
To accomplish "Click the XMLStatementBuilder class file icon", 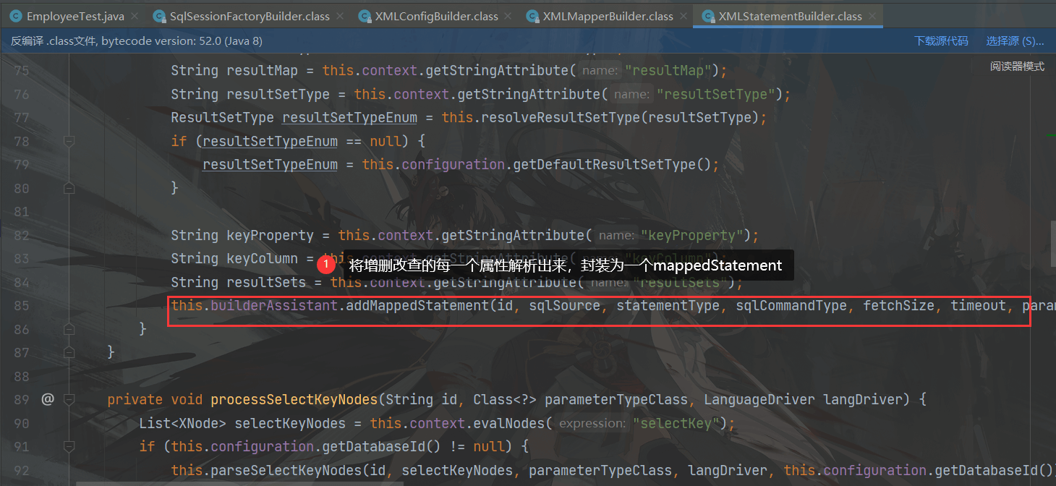I will [x=707, y=16].
